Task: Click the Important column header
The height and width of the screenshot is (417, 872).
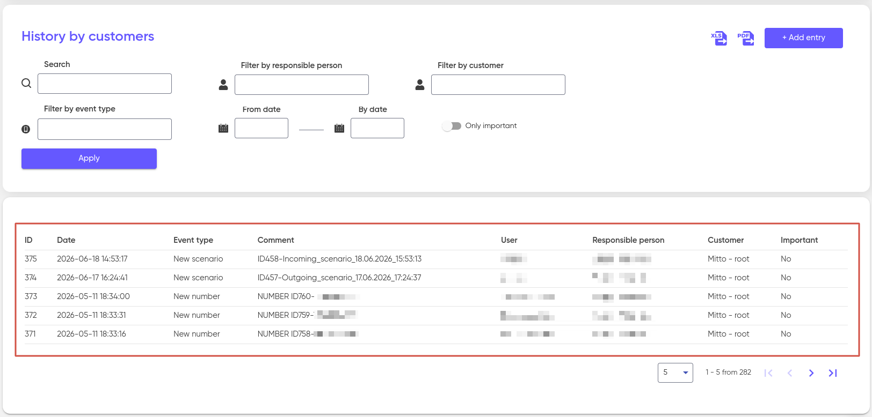Action: point(800,240)
